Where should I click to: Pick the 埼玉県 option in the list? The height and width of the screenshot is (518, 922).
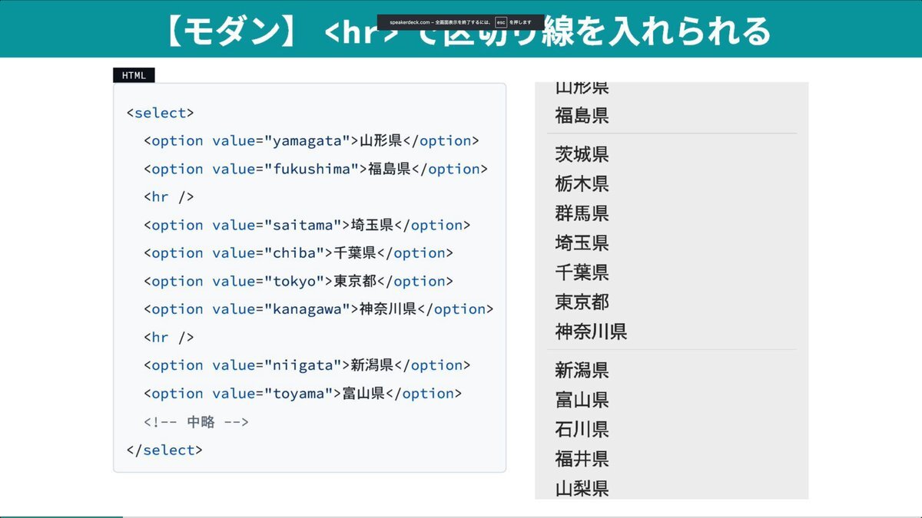[x=582, y=243]
